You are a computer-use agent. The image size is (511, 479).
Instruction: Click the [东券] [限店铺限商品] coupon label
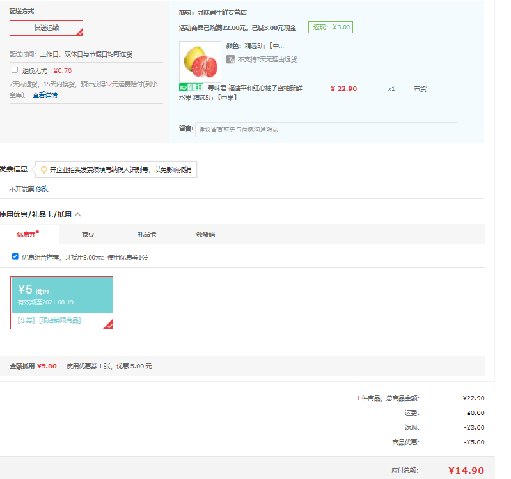coord(49,320)
